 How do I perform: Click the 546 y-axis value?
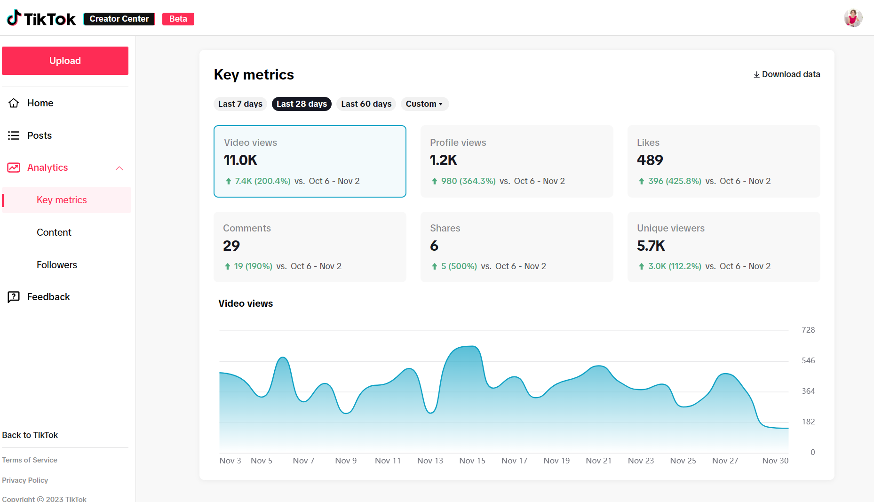click(x=808, y=360)
